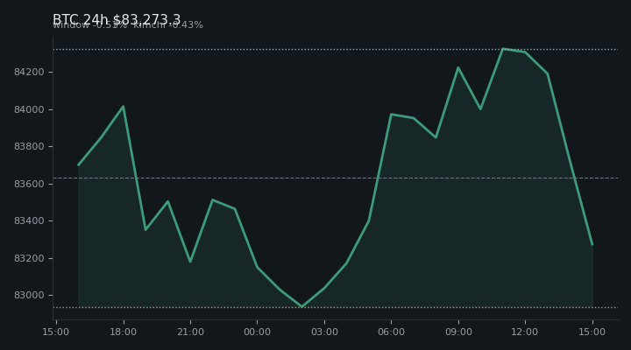
Task: Click the 21:00 time axis label
Action: 190,332
